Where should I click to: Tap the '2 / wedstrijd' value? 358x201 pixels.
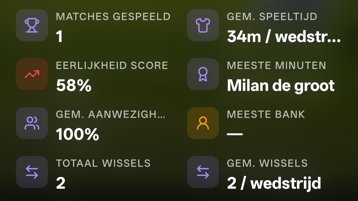tap(274, 183)
